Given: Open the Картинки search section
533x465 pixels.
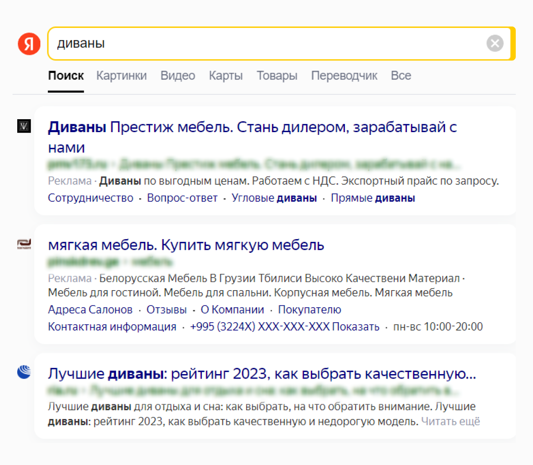Looking at the screenshot, I should pos(121,76).
